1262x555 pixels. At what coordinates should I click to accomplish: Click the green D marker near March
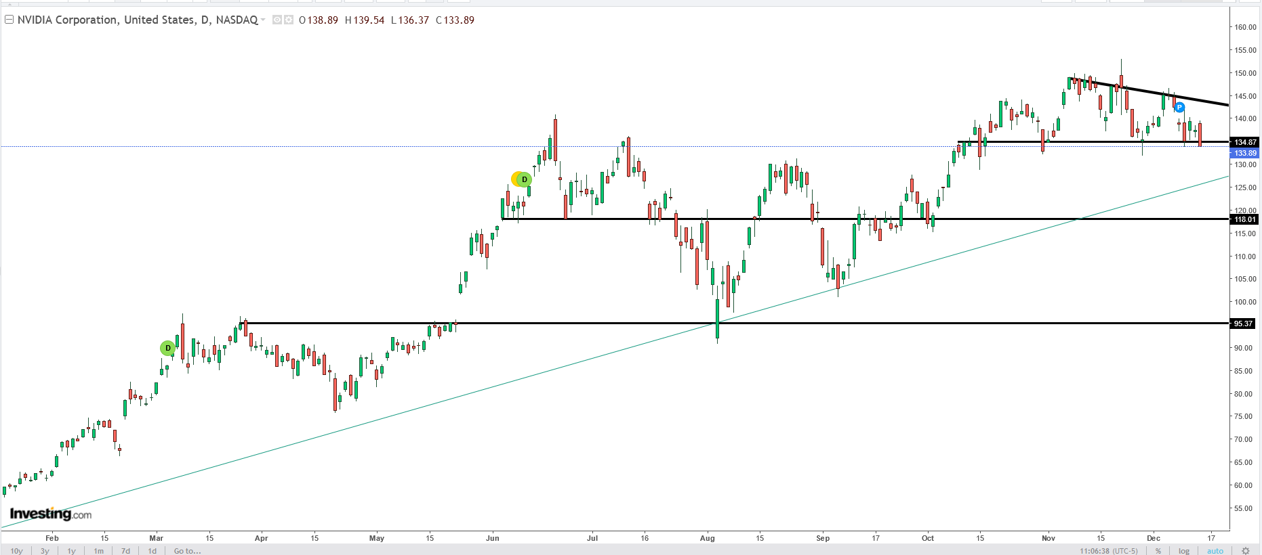(x=167, y=348)
